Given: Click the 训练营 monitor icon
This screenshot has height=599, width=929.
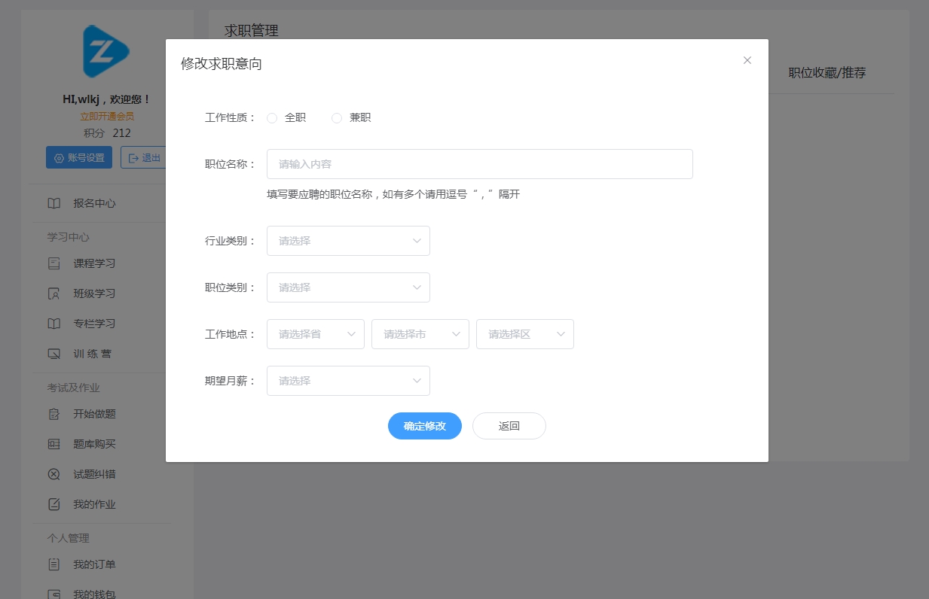Looking at the screenshot, I should pos(53,354).
